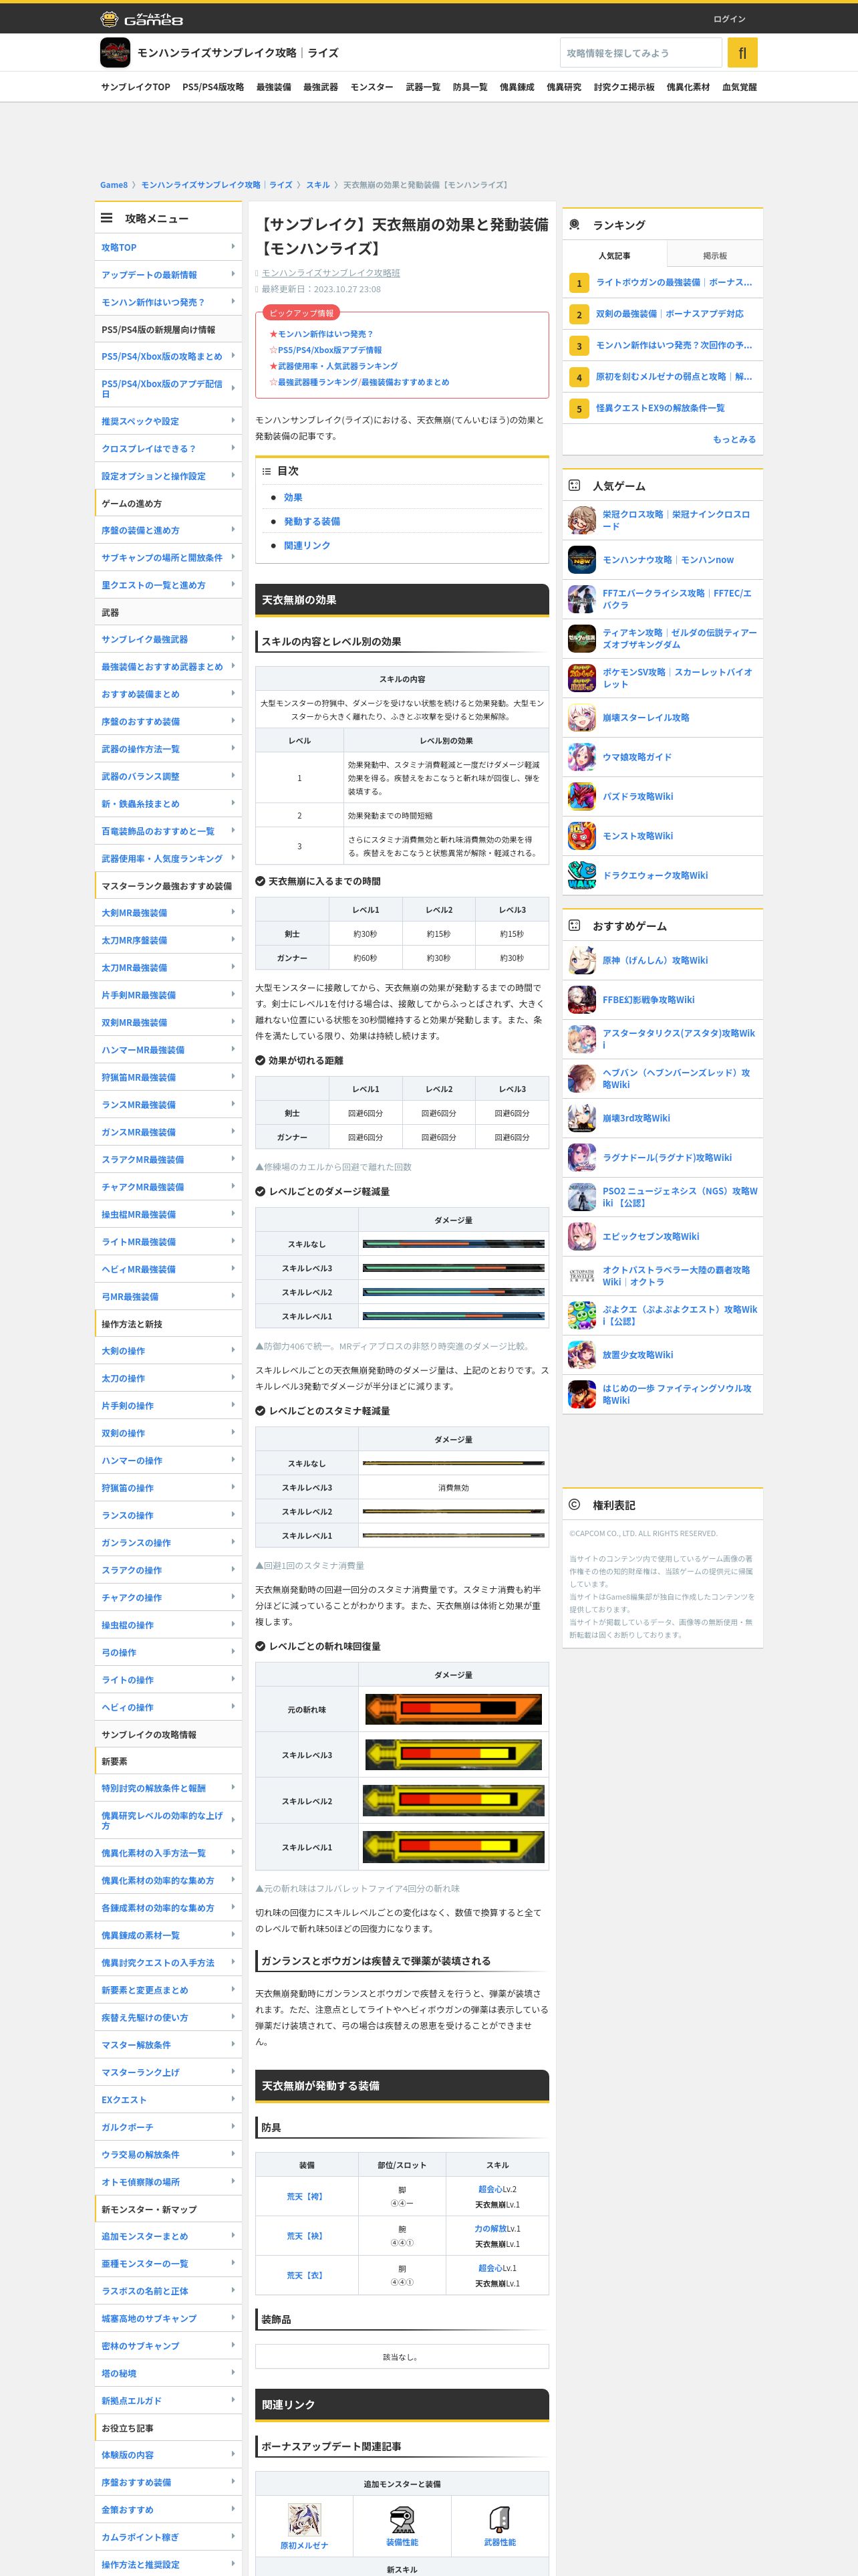Open the 原初メルゼナ monster thumbnail
Screen dimensions: 858x2576
pyautogui.click(x=303, y=2520)
